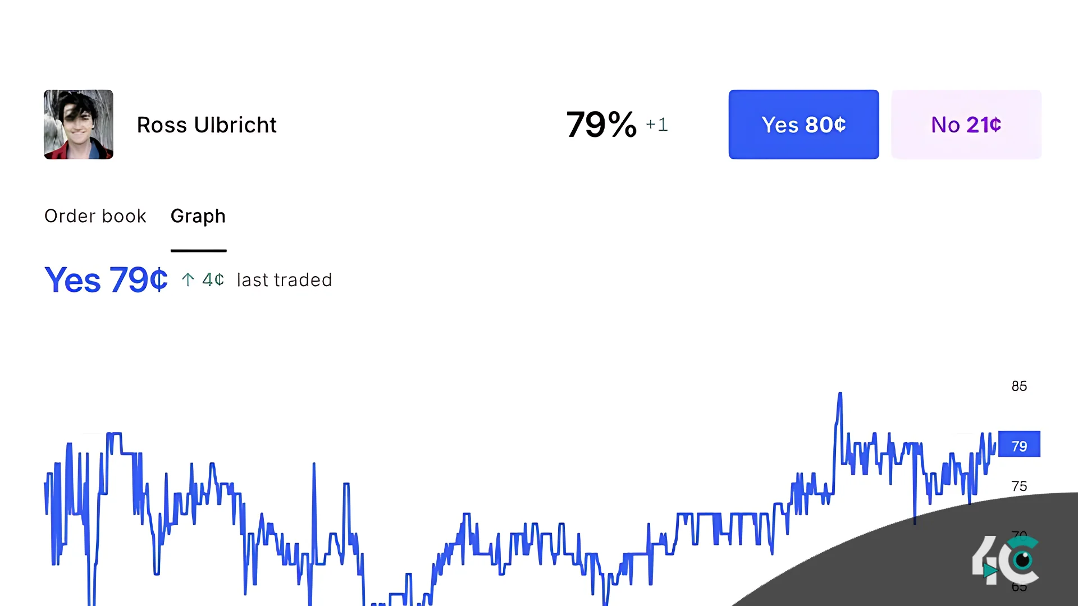Click the highest peak on the price graph
1078x606 pixels.
[840, 395]
